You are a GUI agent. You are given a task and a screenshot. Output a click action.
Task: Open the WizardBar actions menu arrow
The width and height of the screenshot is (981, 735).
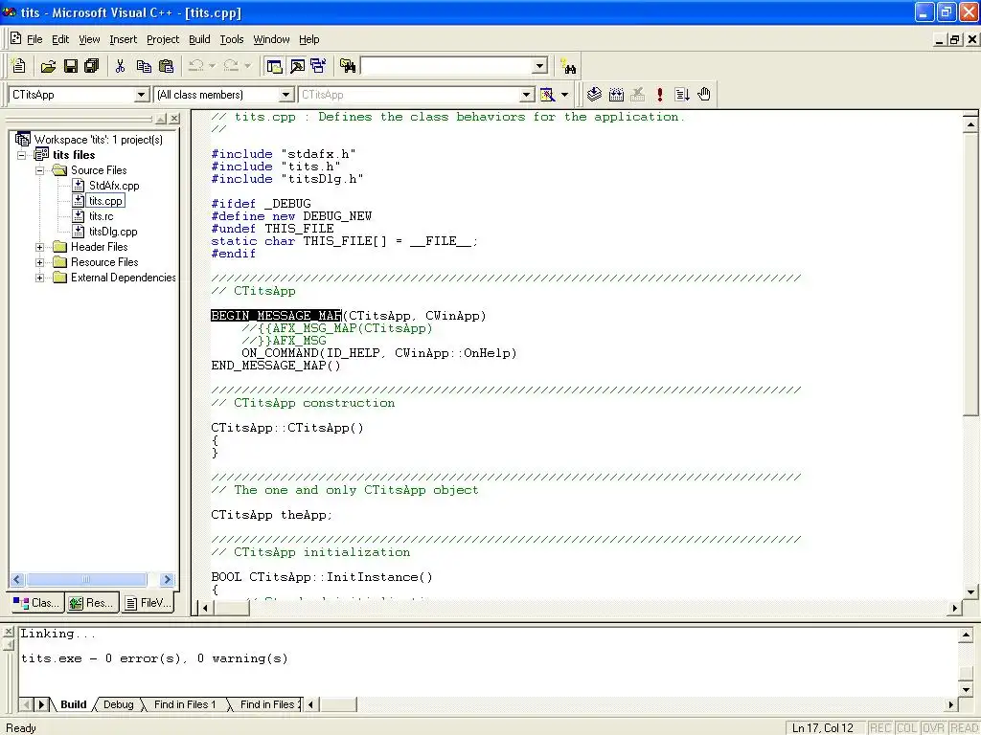tap(564, 95)
